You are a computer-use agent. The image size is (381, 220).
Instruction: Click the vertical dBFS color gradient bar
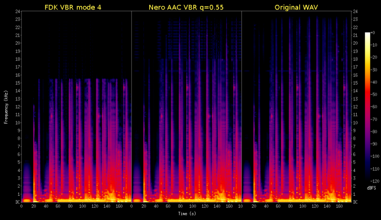(367, 107)
